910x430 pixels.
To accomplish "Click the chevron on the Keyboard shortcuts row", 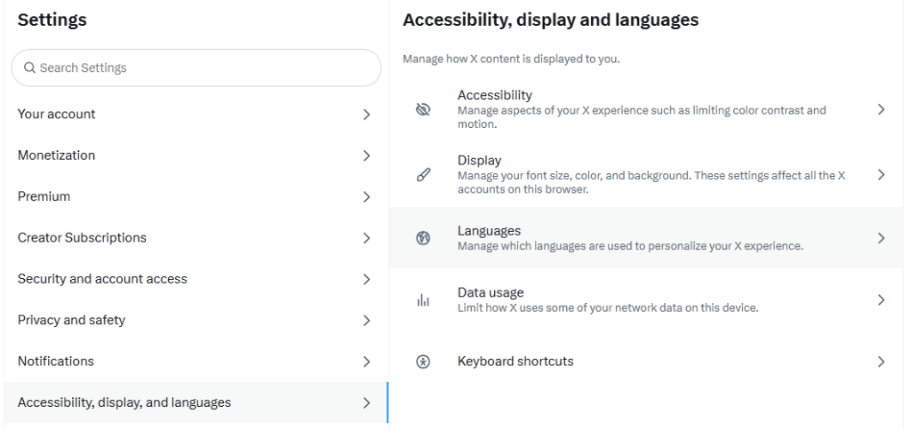I will coord(881,362).
